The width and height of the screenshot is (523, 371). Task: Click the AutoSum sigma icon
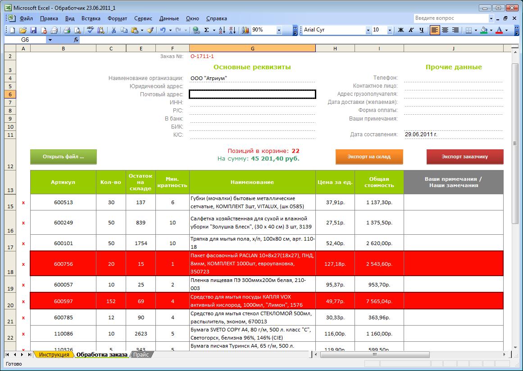(x=207, y=30)
